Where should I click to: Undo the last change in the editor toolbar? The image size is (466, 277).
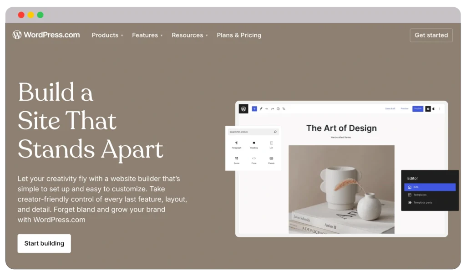point(267,109)
